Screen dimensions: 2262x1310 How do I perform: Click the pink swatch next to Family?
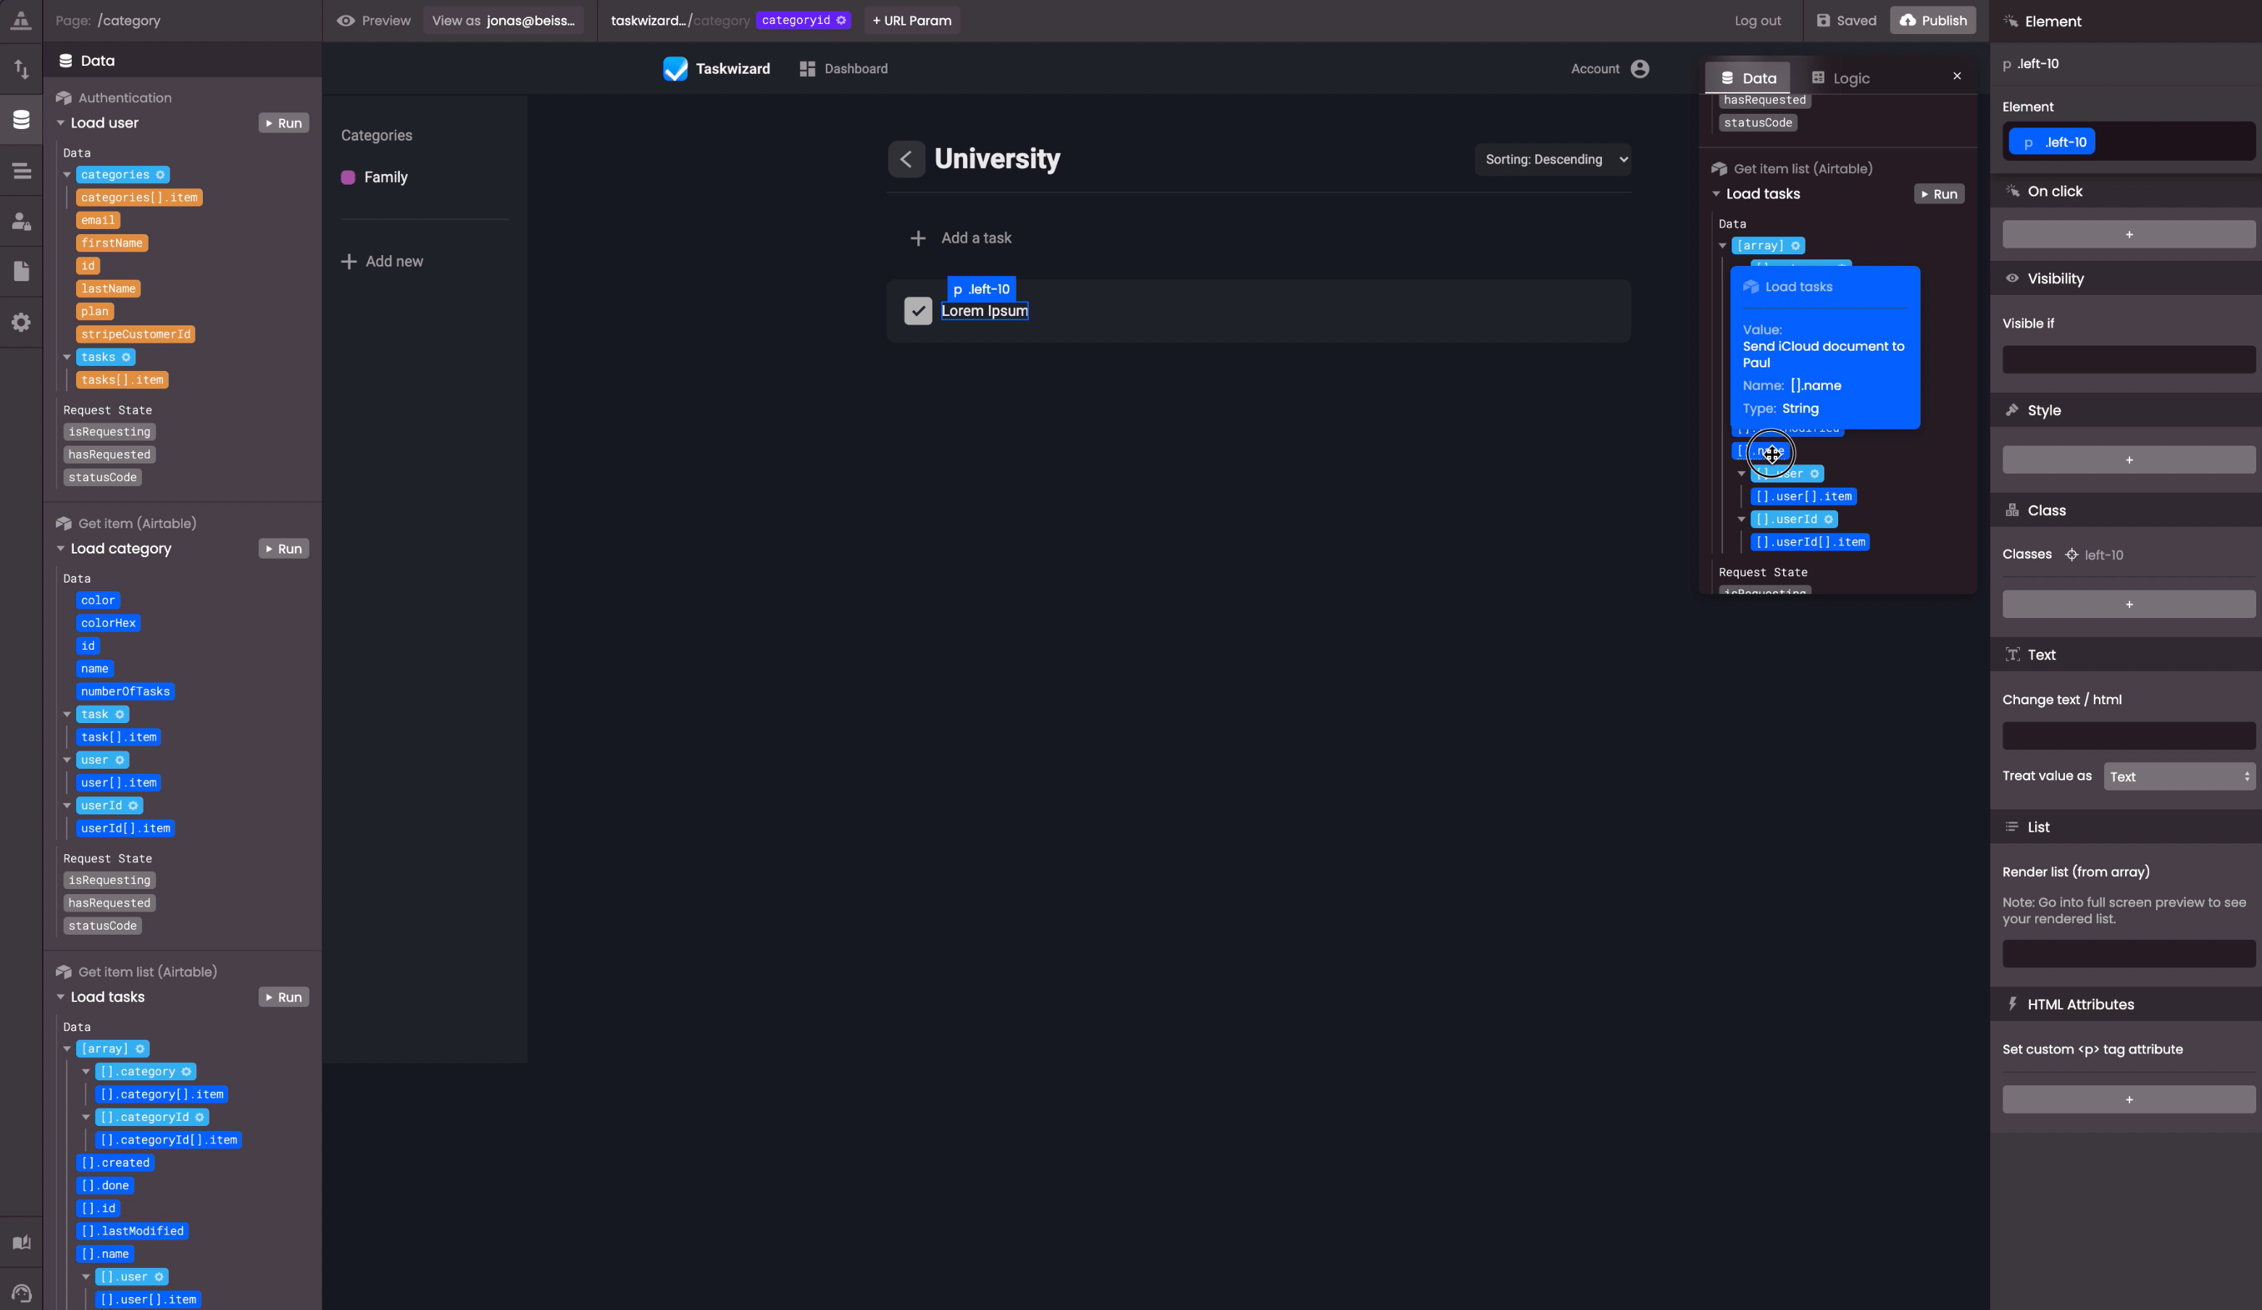coord(349,177)
